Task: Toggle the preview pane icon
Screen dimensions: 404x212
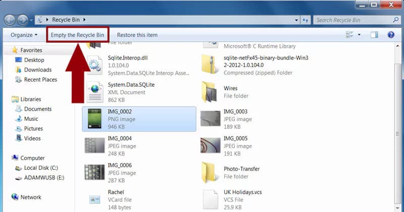Action: click(x=374, y=35)
